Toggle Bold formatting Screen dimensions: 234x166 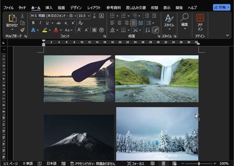33,23
